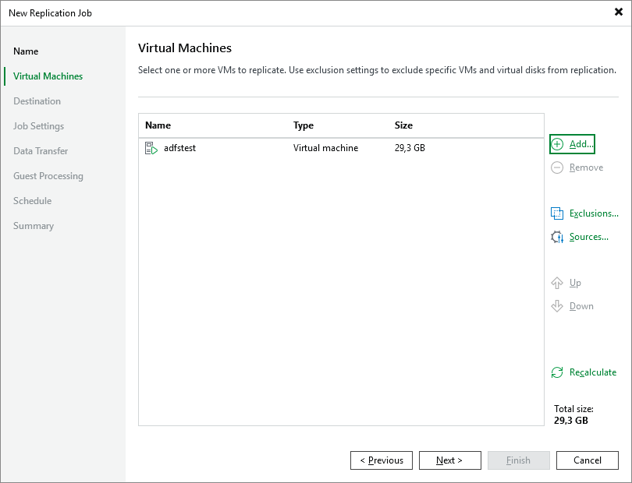Click the Recalculate label

click(x=592, y=372)
